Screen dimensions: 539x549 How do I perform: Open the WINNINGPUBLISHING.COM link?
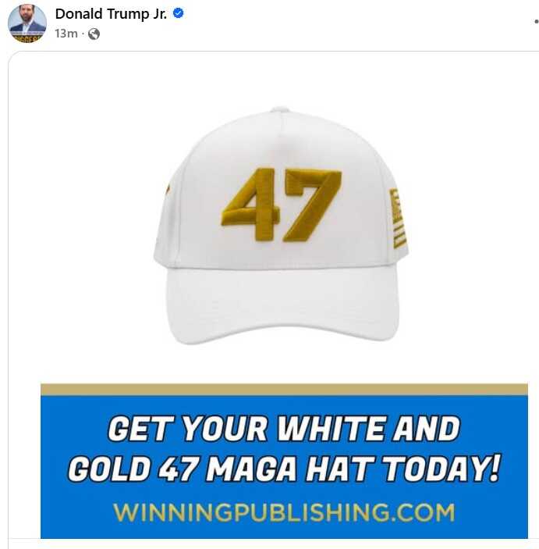(284, 512)
